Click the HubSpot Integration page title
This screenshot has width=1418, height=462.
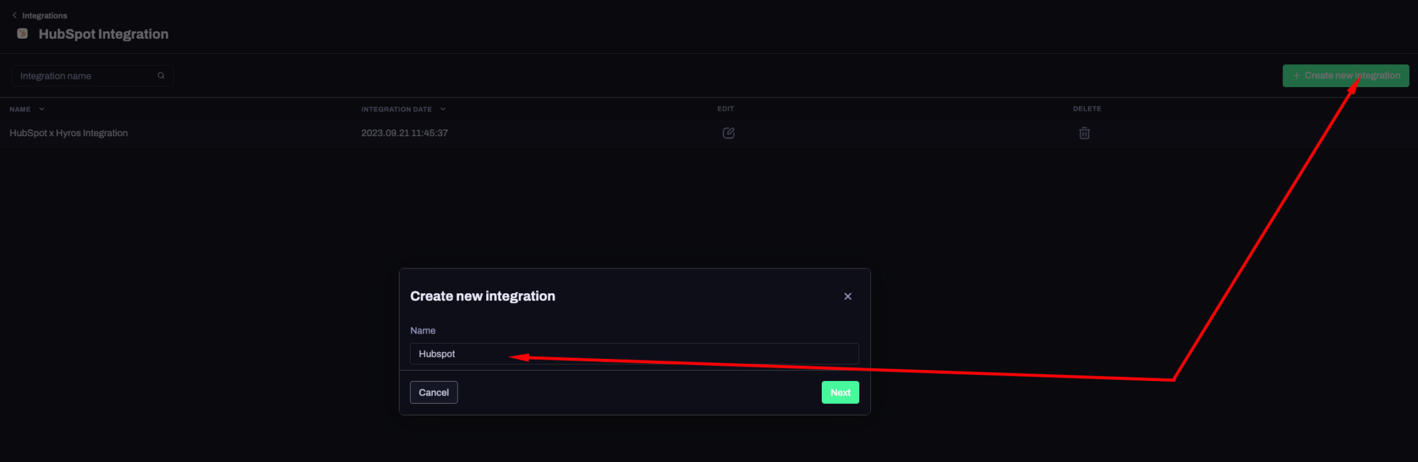(103, 34)
